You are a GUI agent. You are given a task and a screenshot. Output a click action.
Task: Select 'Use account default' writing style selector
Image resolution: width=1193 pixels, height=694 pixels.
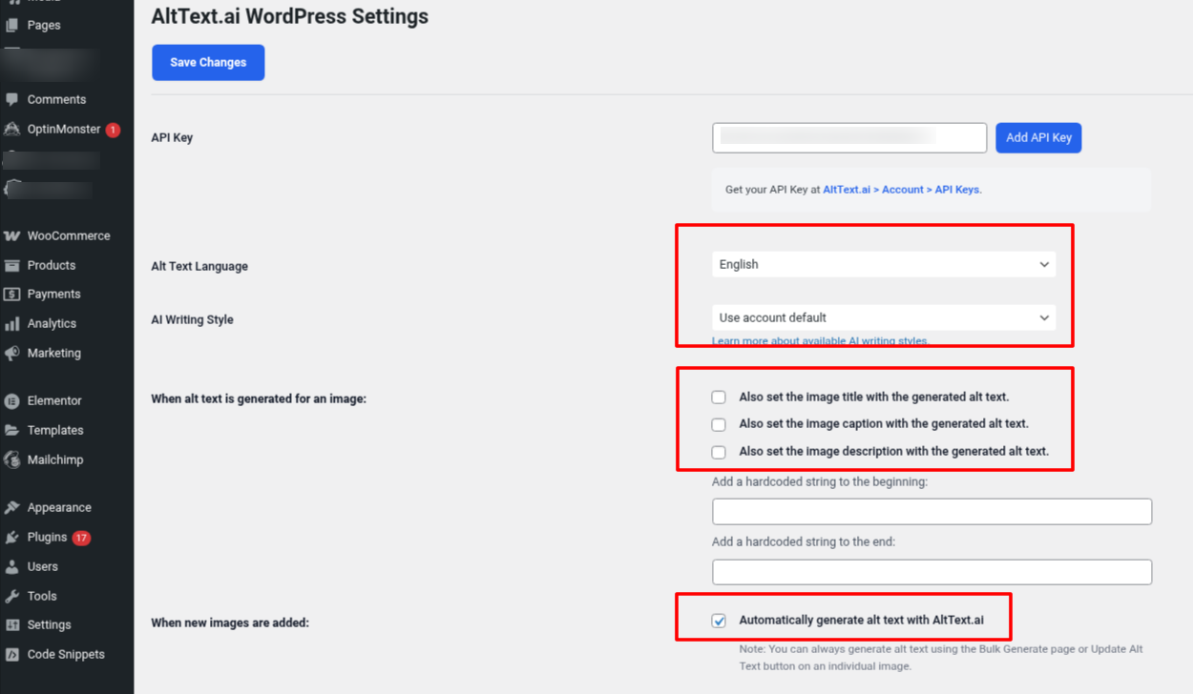click(x=883, y=317)
